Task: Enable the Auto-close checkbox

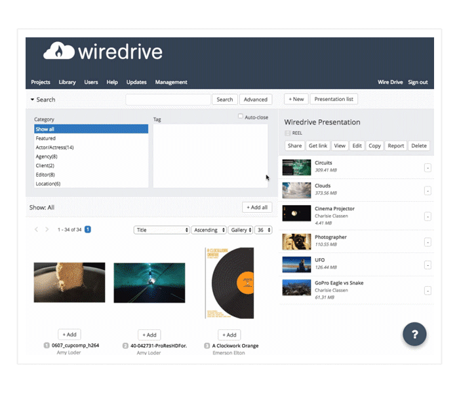Action: click(x=241, y=117)
